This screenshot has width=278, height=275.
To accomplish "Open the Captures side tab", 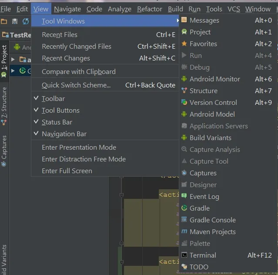I will (x=4, y=151).
